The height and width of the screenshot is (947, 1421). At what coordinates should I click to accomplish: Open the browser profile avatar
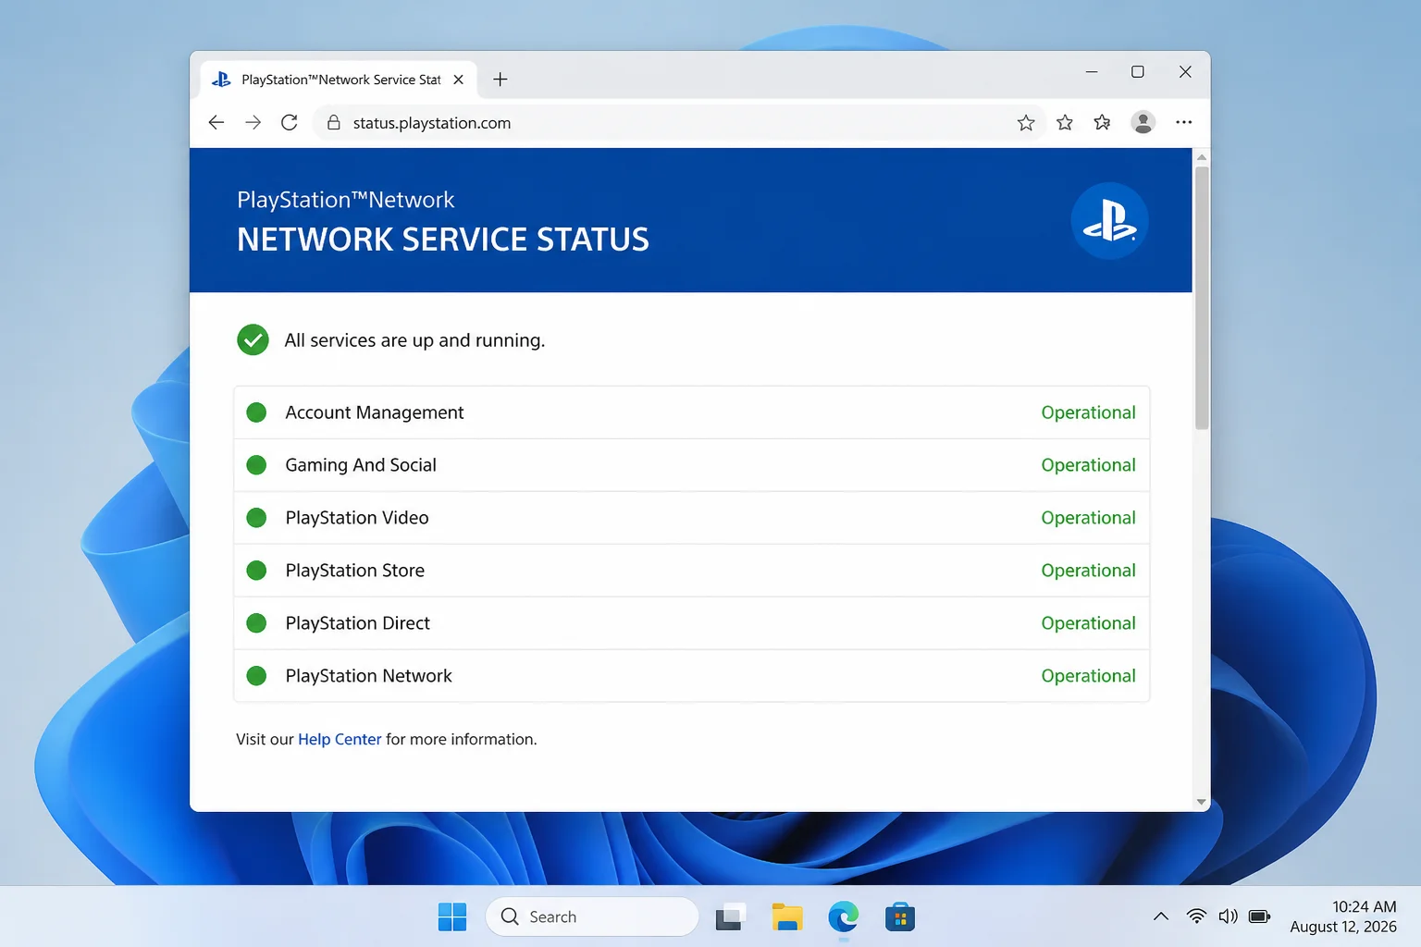1143,122
